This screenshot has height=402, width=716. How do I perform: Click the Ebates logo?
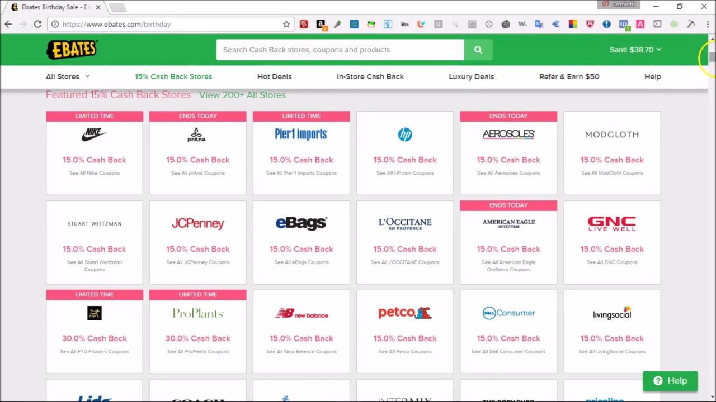tap(72, 50)
